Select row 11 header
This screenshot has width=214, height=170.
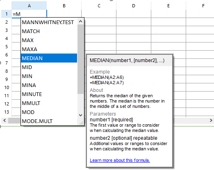click(7, 96)
